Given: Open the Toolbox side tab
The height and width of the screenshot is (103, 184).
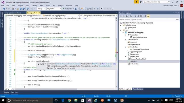Looking at the screenshot, I should coord(2,14).
